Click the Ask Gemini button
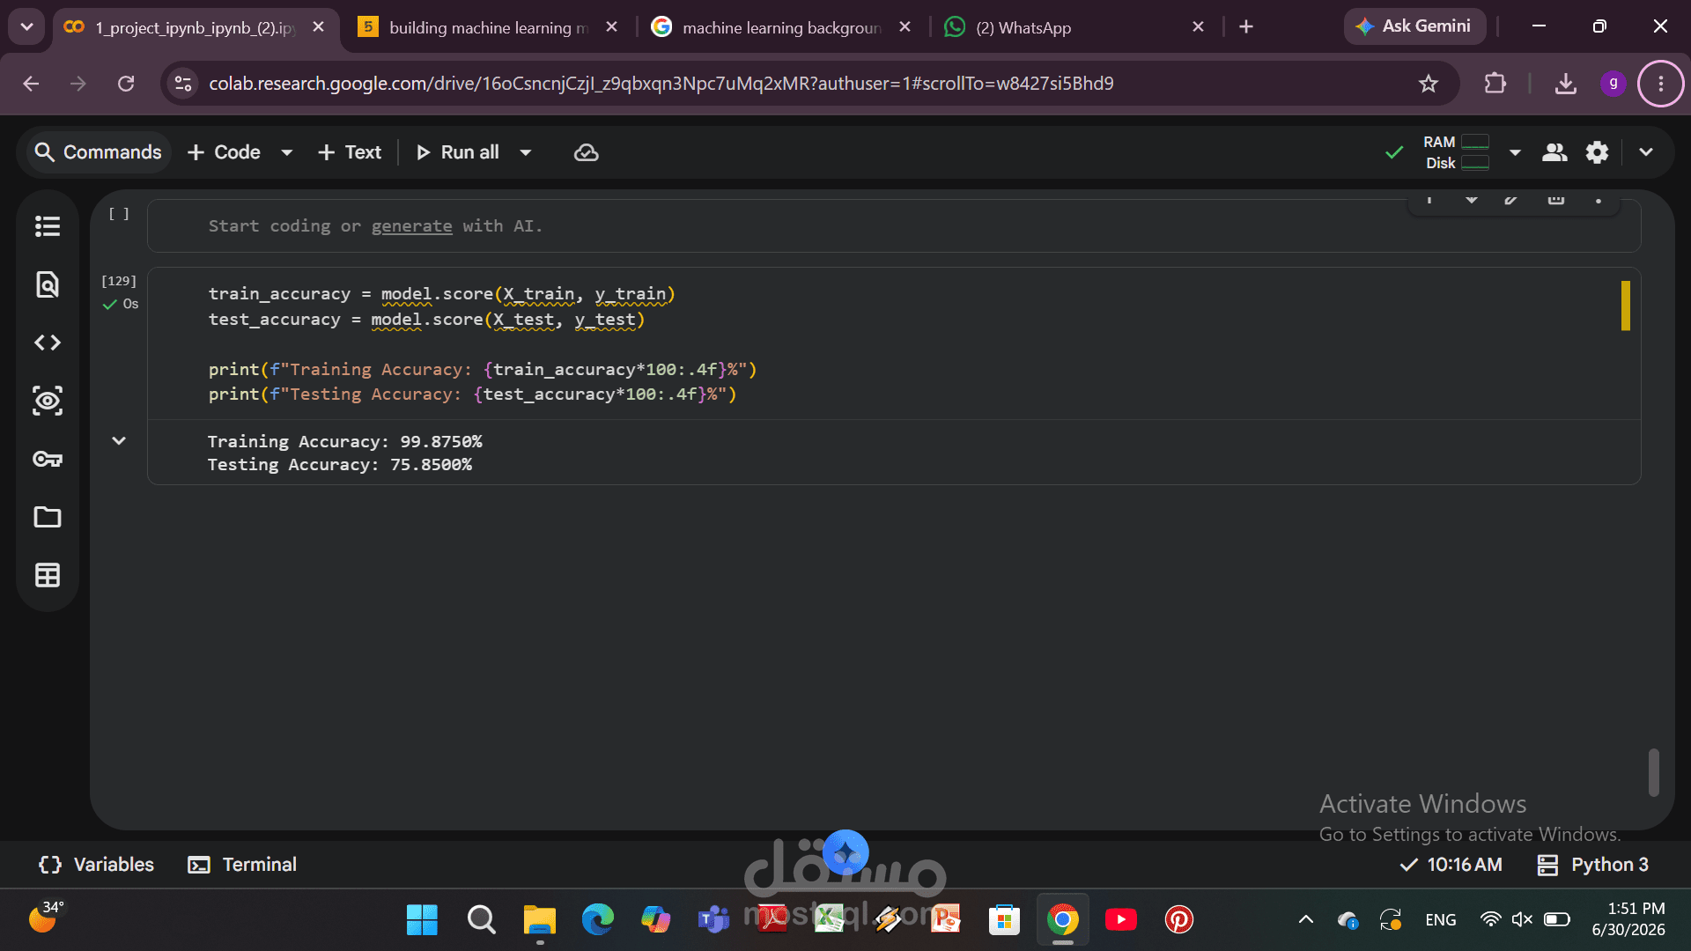The width and height of the screenshot is (1691, 951). pos(1414,26)
